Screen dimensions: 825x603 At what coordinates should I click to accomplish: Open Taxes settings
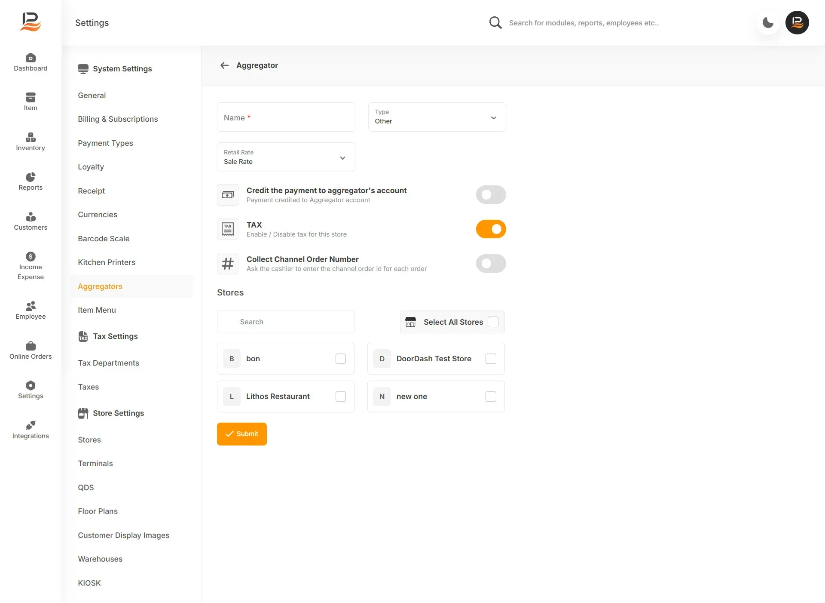pyautogui.click(x=89, y=387)
